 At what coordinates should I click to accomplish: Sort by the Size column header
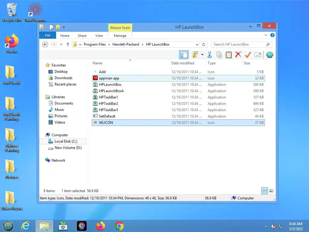tap(254, 63)
